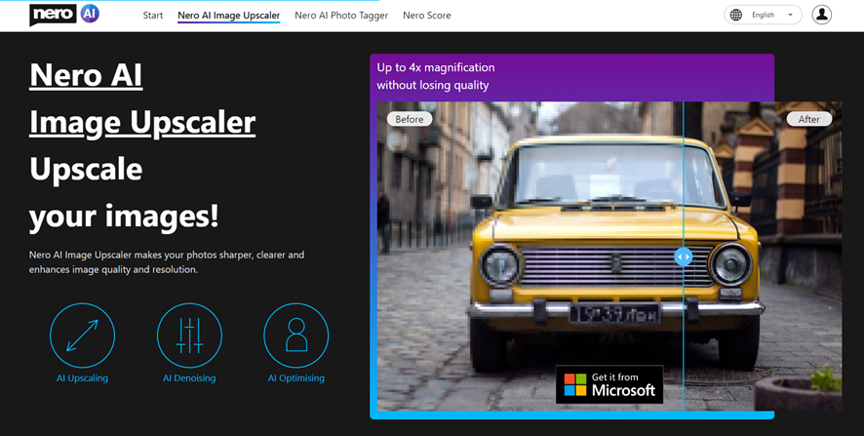Click the AI Optimising person icon

295,336
